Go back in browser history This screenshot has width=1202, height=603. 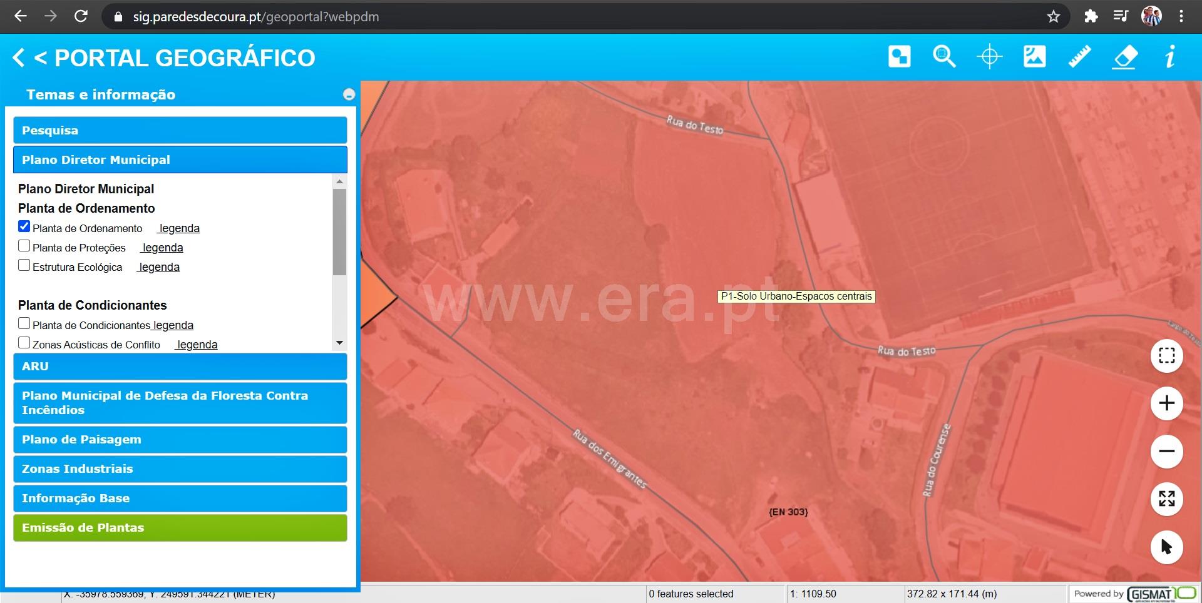(x=21, y=16)
